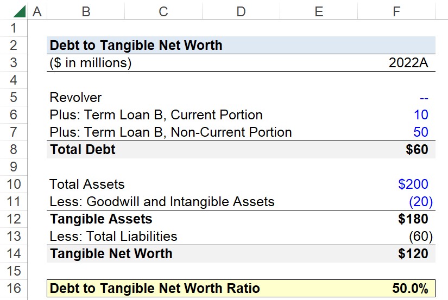Select row 14 header
This screenshot has height=300, width=448.
point(14,254)
